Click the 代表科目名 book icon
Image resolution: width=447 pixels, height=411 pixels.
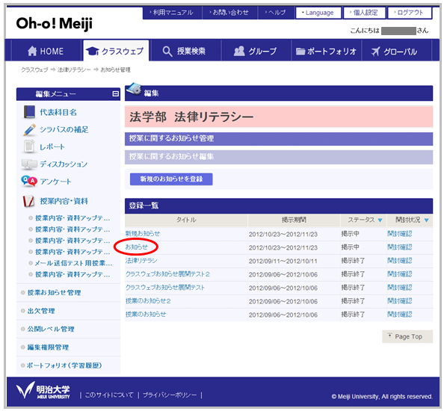(x=29, y=112)
